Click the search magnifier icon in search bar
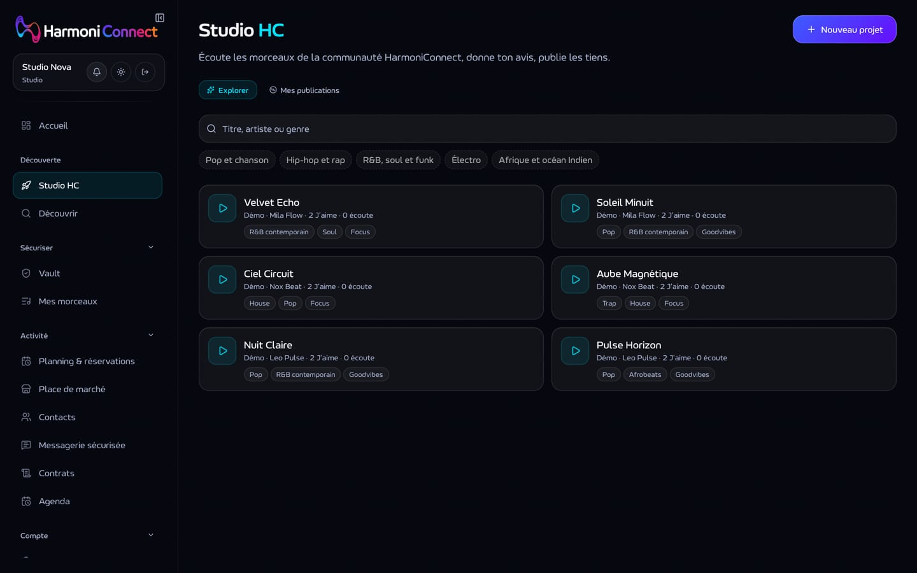This screenshot has width=917, height=573. (x=211, y=129)
